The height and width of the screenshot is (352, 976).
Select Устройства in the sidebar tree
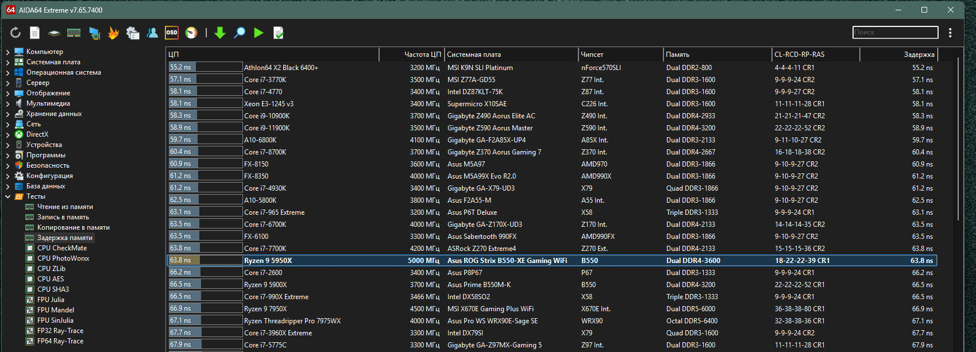(44, 145)
